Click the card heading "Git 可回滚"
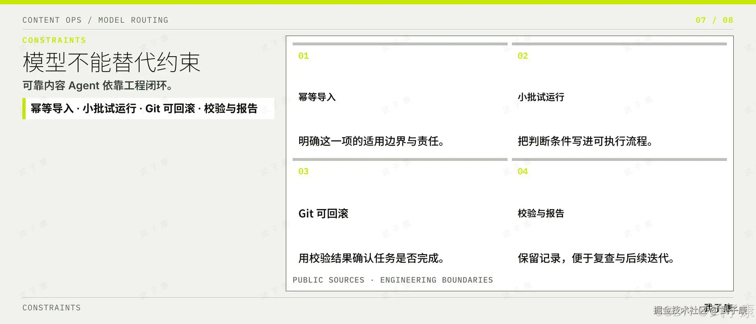The image size is (756, 324). (x=323, y=213)
